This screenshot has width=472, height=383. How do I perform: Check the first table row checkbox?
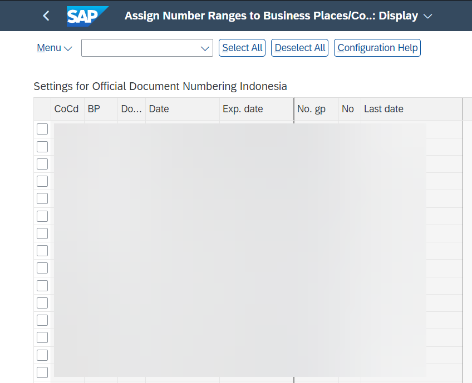coord(42,129)
